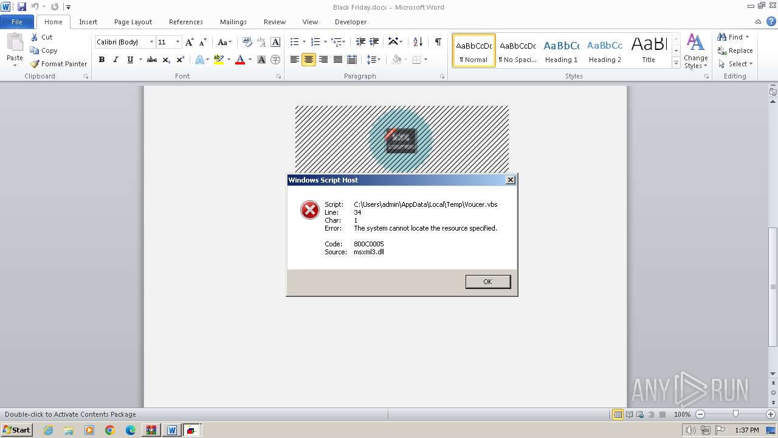The height and width of the screenshot is (438, 778).
Task: Click the Save icon in Quick Access Toolbar
Action: pos(22,7)
